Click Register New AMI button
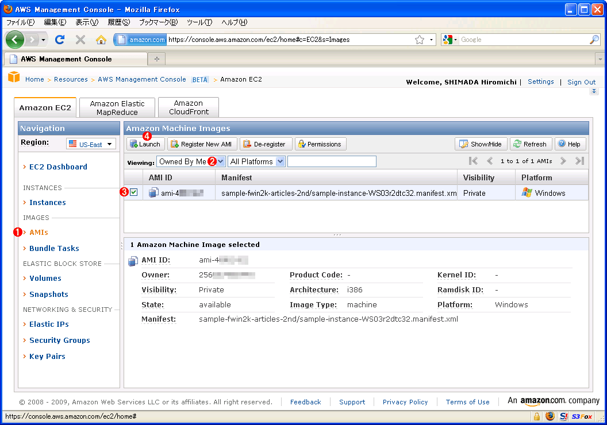Image resolution: width=607 pixels, height=425 pixels. [202, 144]
